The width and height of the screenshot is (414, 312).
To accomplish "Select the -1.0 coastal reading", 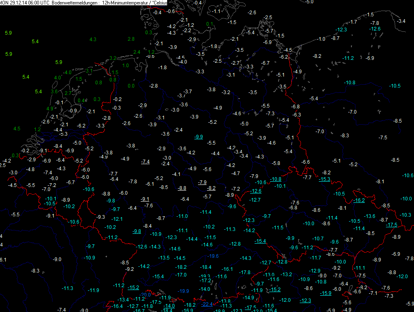I will [x=321, y=39].
